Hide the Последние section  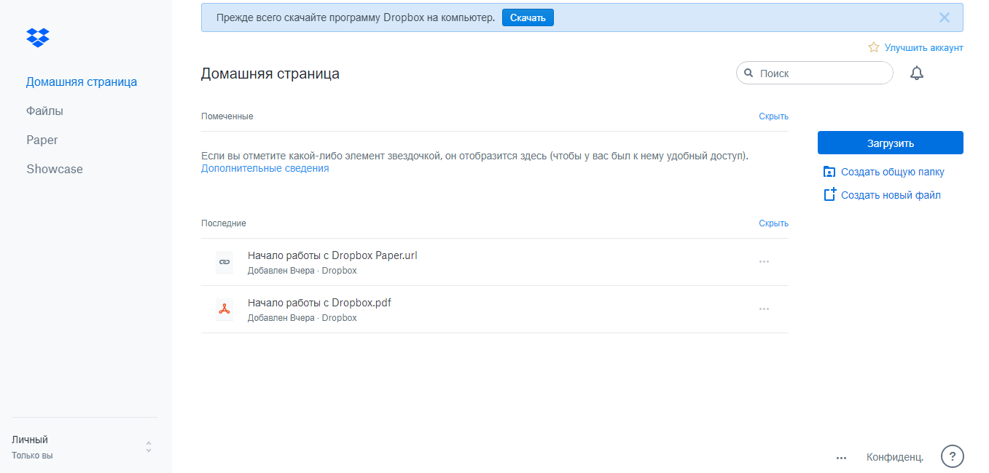[773, 223]
